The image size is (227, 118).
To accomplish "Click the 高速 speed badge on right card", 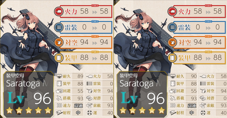I will (x=192, y=106).
